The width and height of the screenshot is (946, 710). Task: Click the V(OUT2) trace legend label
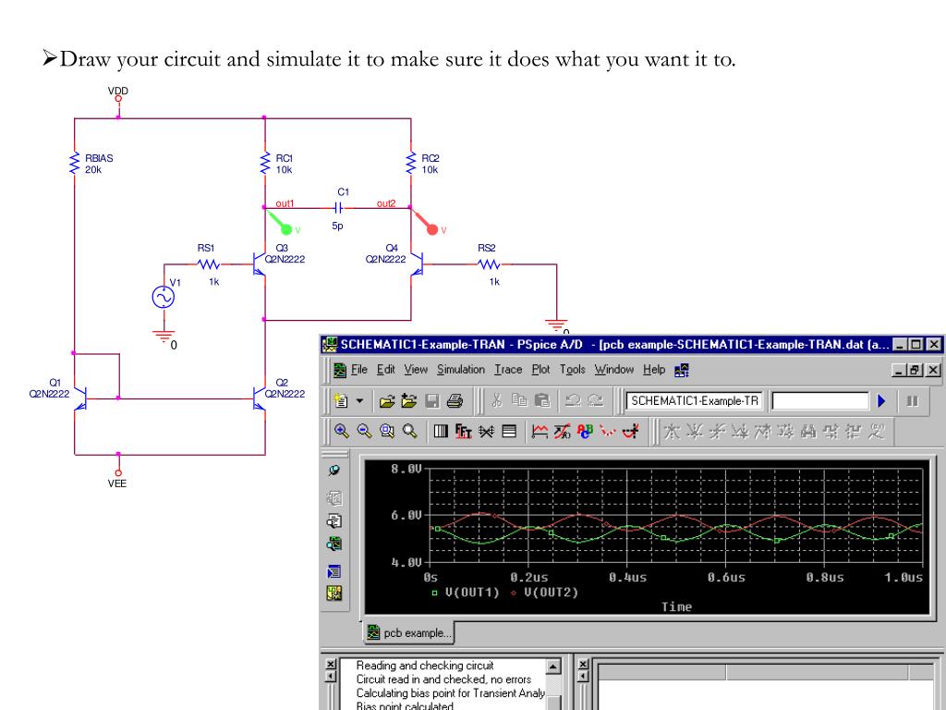coord(551,593)
